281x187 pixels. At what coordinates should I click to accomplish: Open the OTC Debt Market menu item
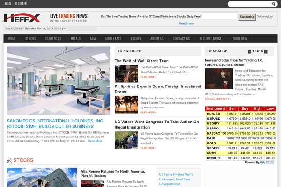tap(211, 39)
